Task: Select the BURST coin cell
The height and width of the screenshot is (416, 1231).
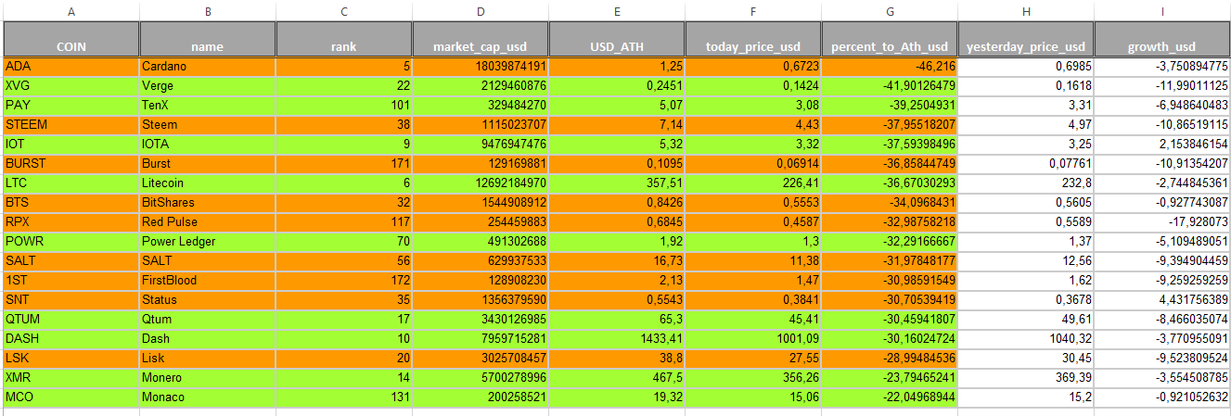Action: 71,164
